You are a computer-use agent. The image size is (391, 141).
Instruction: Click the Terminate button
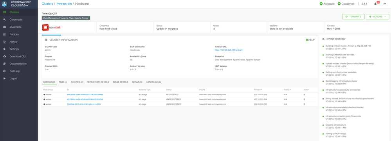353,17
